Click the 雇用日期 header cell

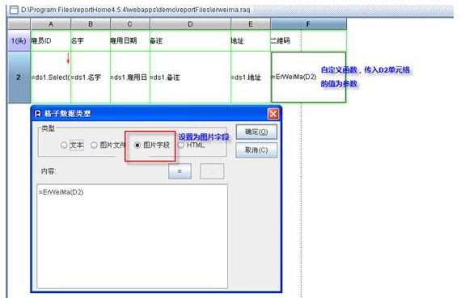pyautogui.click(x=130, y=40)
